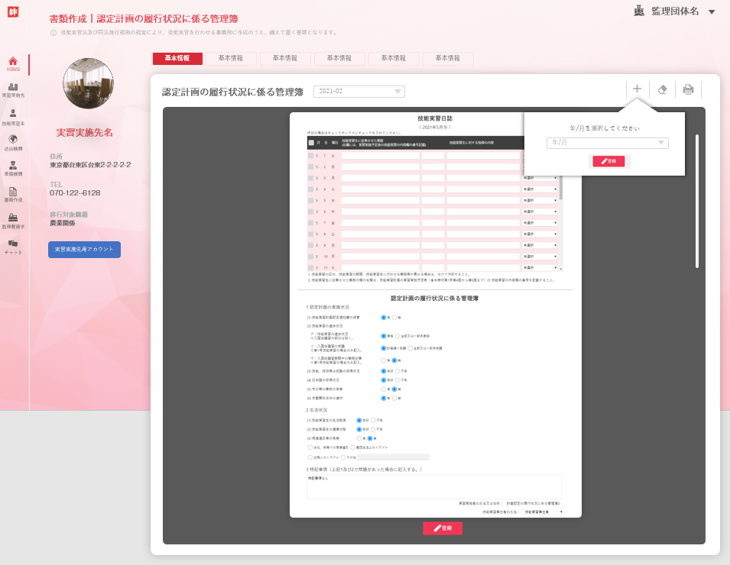Select the red active 基本情報 tab
The image size is (730, 565).
[177, 59]
